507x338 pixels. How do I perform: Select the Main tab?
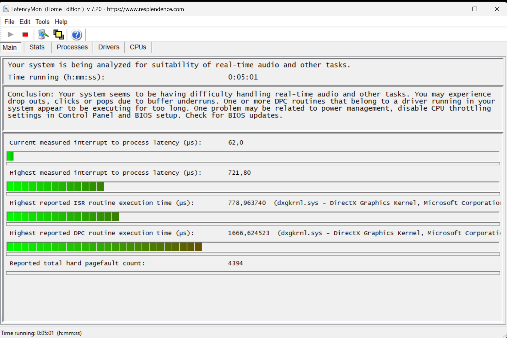click(10, 47)
